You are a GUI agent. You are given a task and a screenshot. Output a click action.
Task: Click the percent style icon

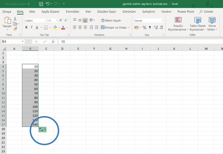coord(145,27)
